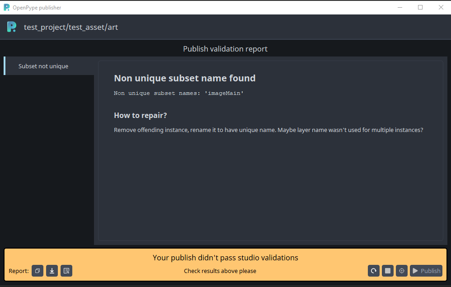Download the publish report file
The height and width of the screenshot is (287, 451).
(52, 271)
